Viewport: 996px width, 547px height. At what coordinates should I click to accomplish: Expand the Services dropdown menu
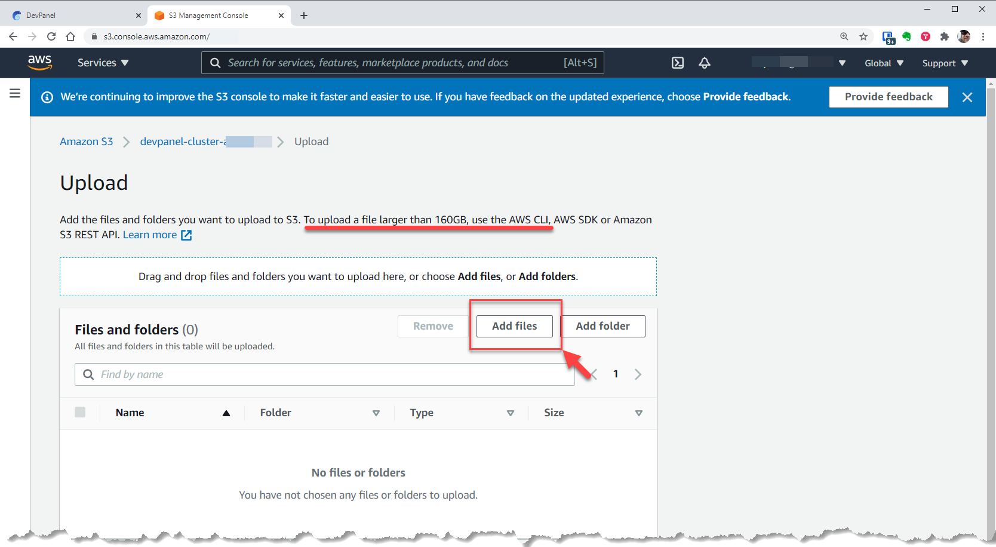pyautogui.click(x=103, y=63)
